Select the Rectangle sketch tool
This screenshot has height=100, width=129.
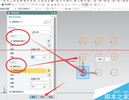(33, 4)
